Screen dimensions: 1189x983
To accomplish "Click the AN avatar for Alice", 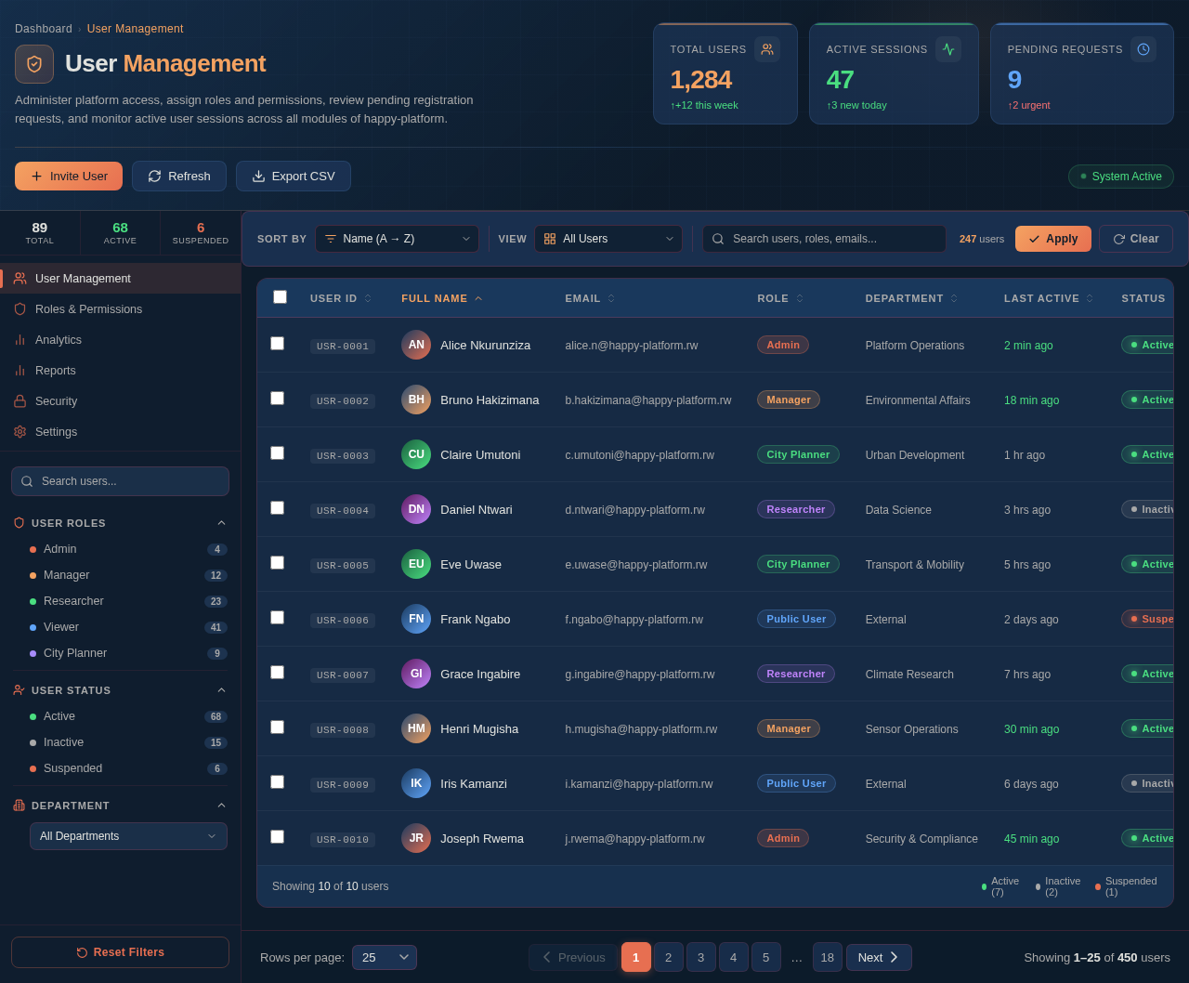I will [416, 345].
